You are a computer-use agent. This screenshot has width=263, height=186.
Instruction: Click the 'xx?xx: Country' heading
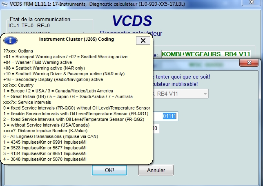point(18,85)
